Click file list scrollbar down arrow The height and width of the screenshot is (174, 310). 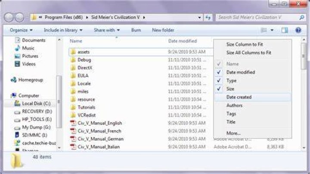[x=304, y=148]
